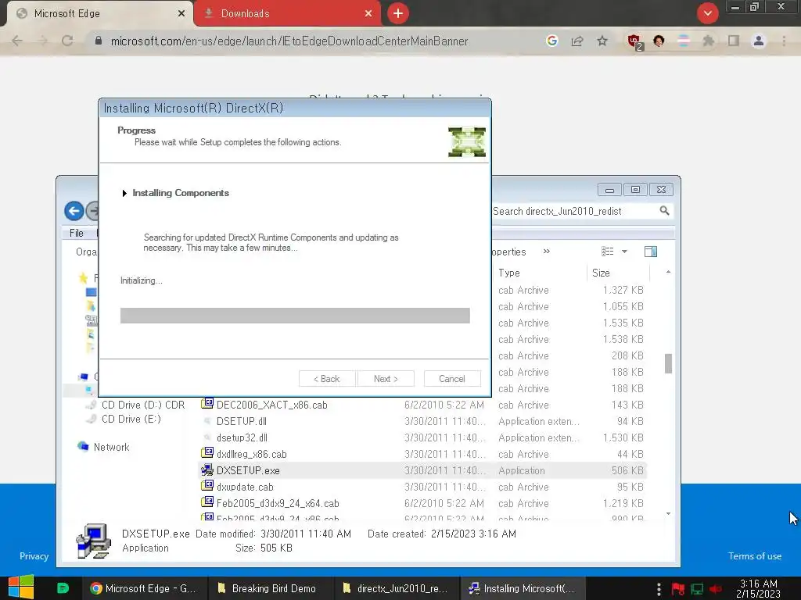Click the Explorer vertical scrollbar thumb
The height and width of the screenshot is (600, 801).
(668, 364)
